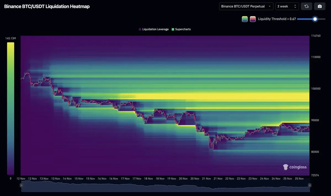Toggle the Supercharts legend series
Screen dimensions: 331x196
point(181,29)
